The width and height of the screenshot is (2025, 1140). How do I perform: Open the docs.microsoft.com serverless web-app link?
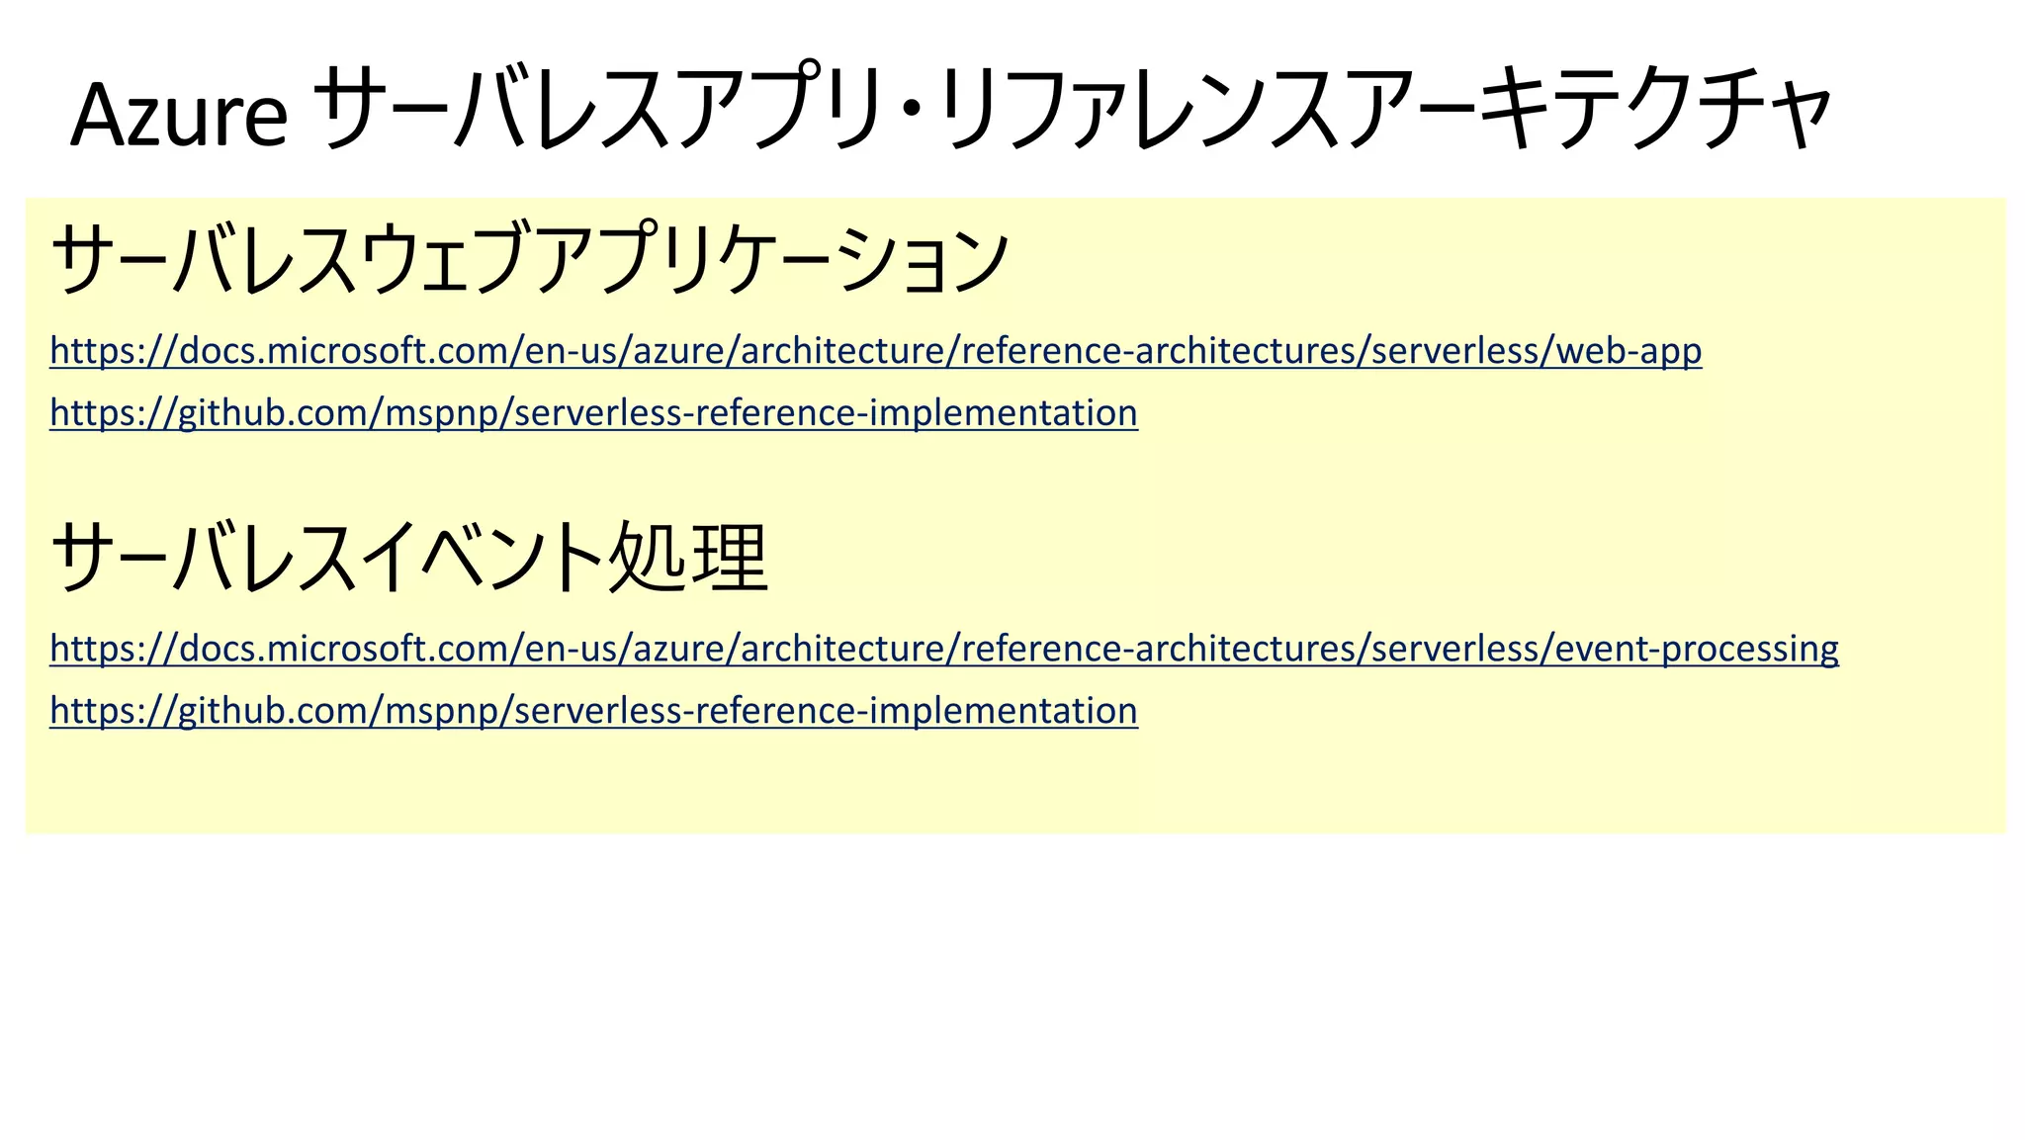876,351
